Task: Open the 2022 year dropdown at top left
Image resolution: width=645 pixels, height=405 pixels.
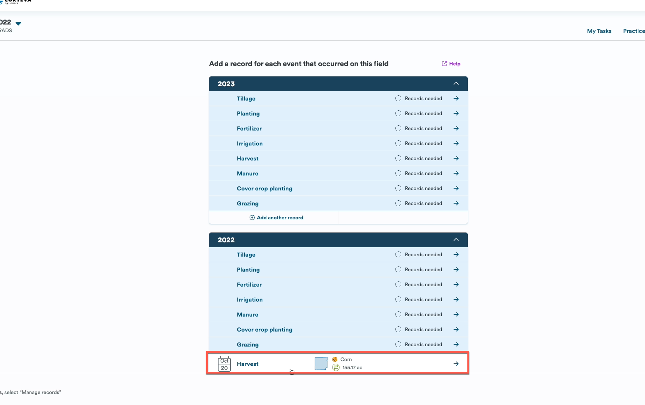Action: click(x=18, y=23)
